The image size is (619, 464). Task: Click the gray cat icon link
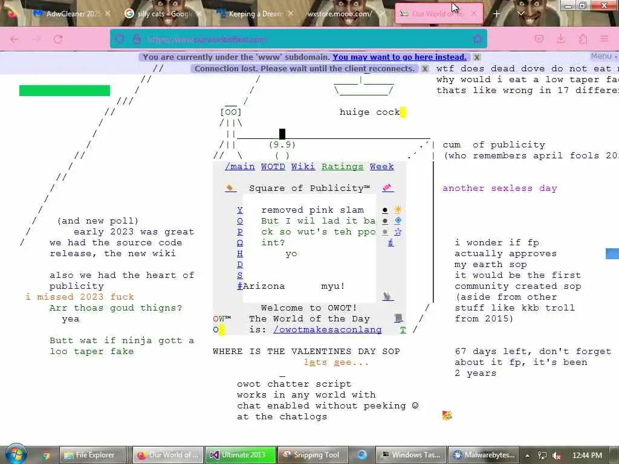coord(387,296)
